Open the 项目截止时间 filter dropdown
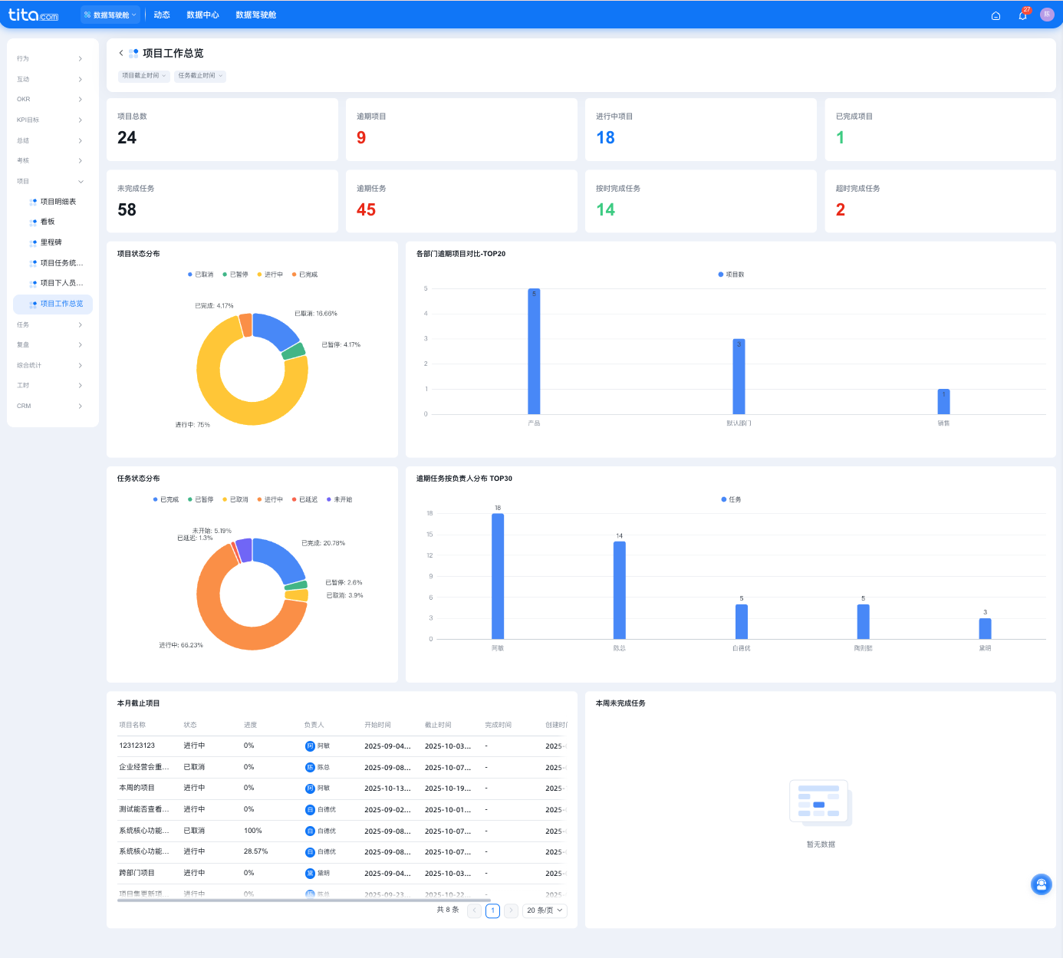Viewport: 1063px width, 958px height. 144,76
